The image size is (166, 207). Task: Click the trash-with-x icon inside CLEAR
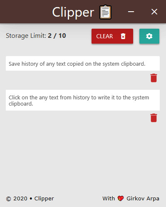123,36
